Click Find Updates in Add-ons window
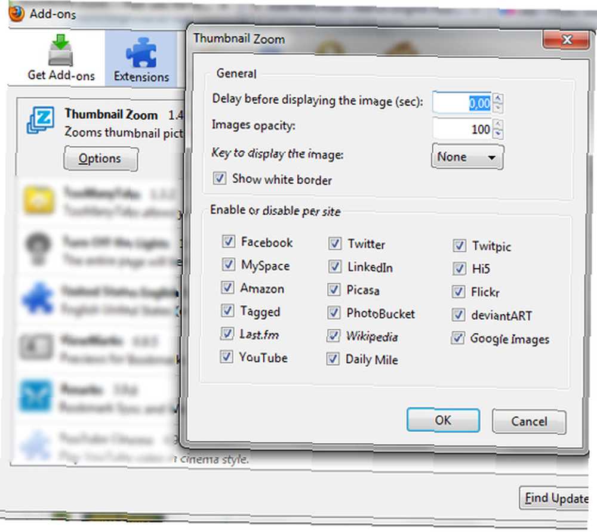This screenshot has width=597, height=532. click(x=555, y=498)
